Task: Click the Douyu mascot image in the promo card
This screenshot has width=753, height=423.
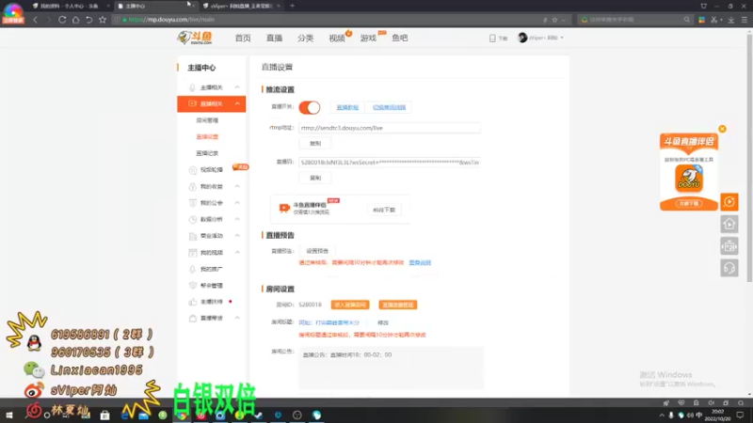Action: click(x=689, y=178)
